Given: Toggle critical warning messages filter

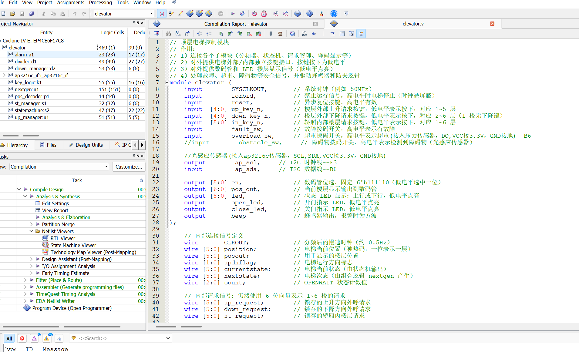Looking at the screenshot, I should pos(35,338).
